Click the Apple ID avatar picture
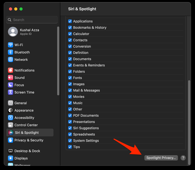195x170 pixels. point(13,32)
